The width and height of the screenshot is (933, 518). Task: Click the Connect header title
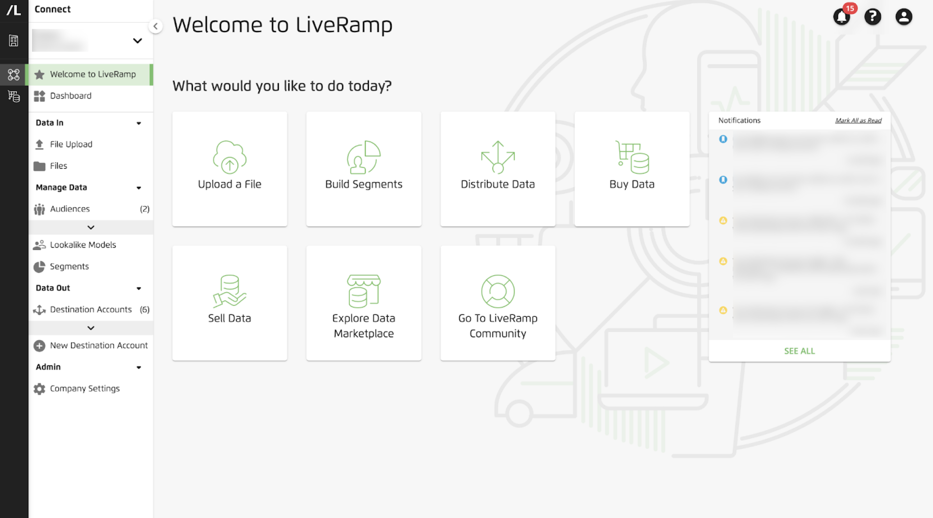52,9
